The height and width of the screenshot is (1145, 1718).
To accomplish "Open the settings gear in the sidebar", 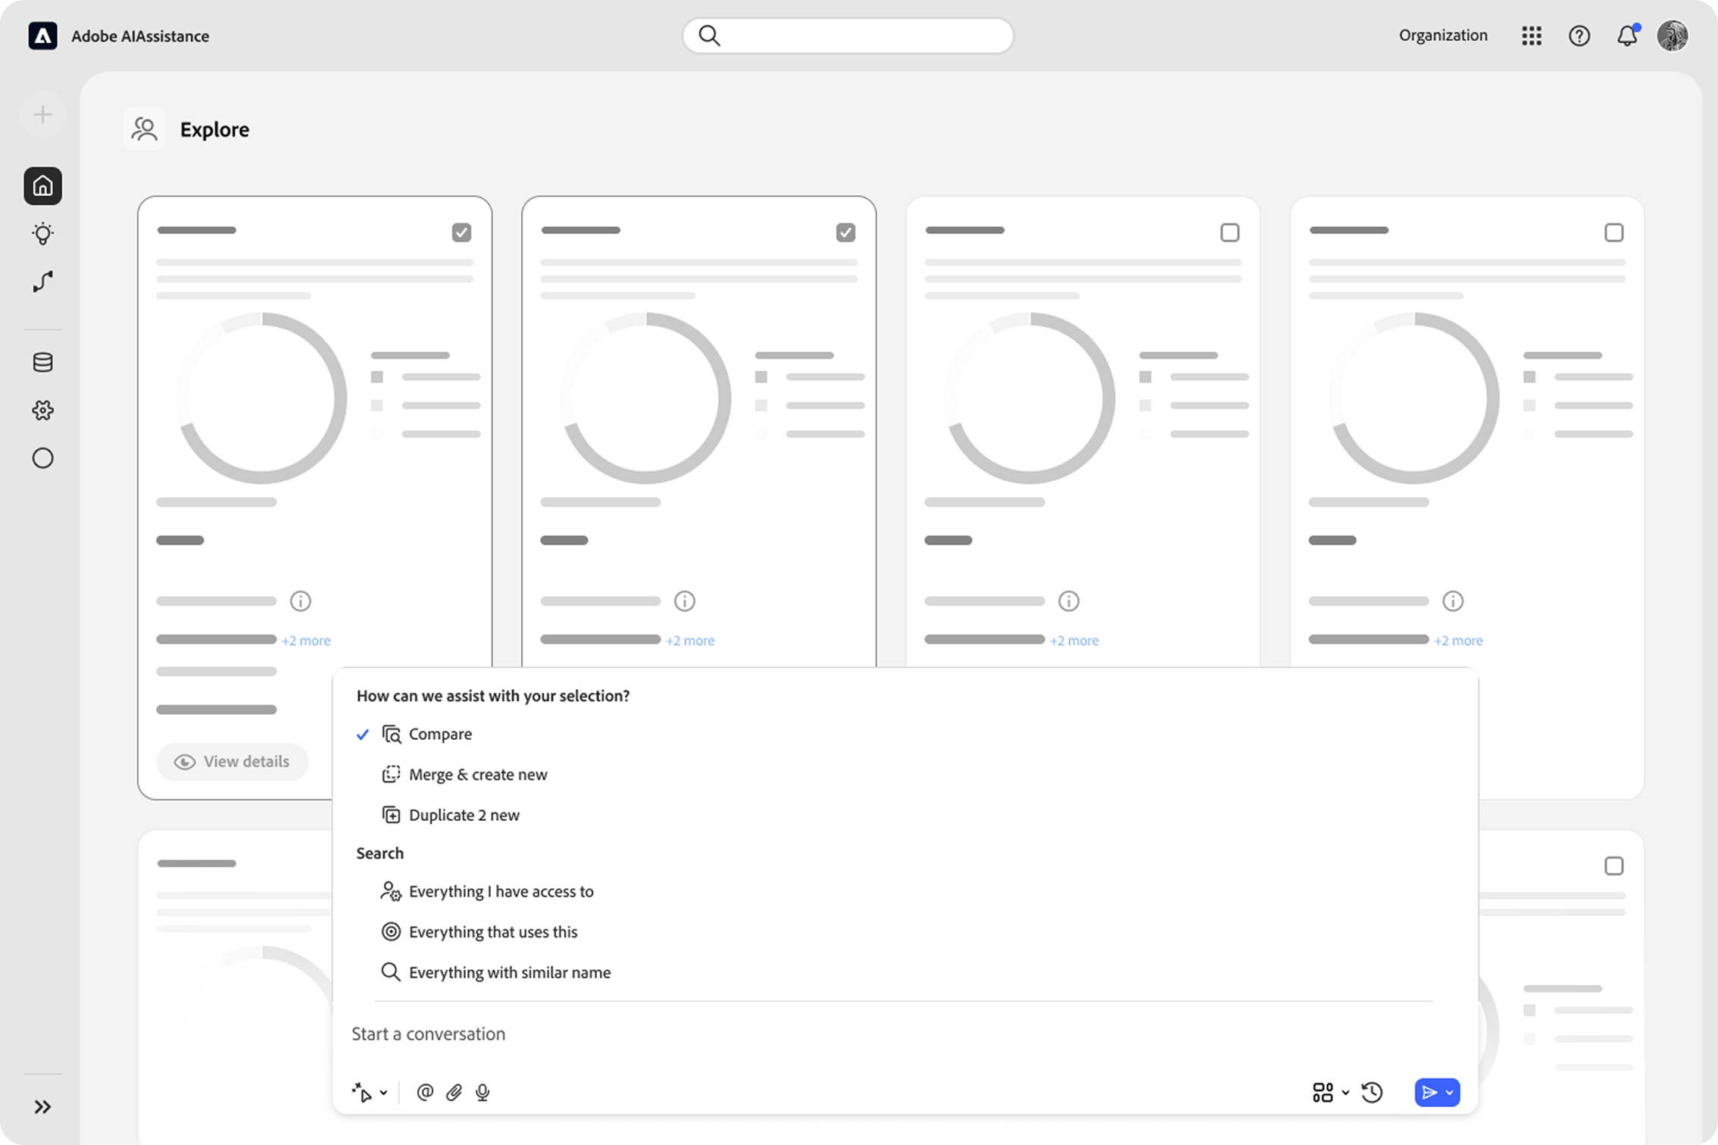I will [x=42, y=410].
